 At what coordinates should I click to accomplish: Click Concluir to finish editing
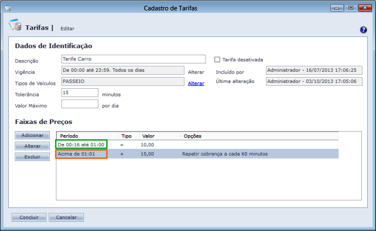29,217
